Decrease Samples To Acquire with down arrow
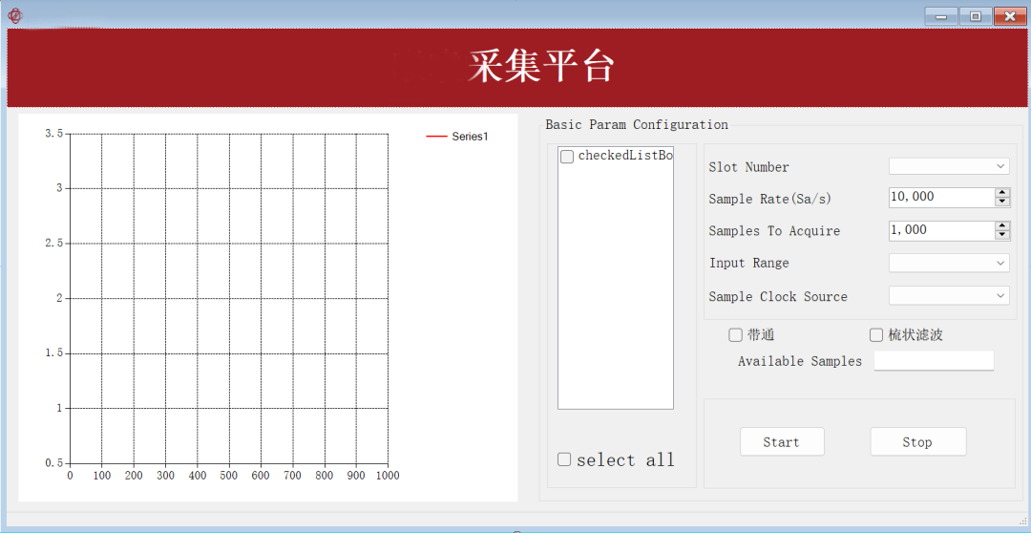 [1002, 235]
